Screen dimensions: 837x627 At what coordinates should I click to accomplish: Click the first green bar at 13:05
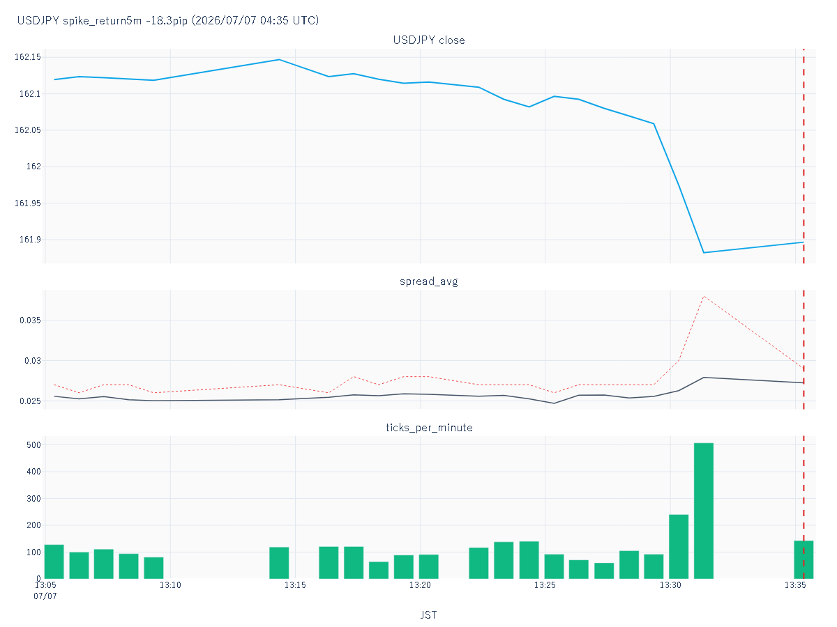tap(54, 562)
